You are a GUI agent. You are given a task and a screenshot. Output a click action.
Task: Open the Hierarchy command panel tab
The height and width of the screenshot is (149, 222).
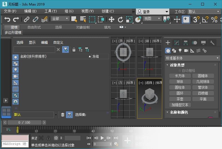click(185, 43)
